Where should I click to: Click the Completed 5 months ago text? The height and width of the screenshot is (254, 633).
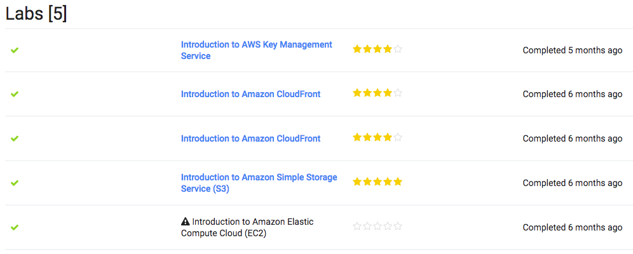pyautogui.click(x=573, y=50)
